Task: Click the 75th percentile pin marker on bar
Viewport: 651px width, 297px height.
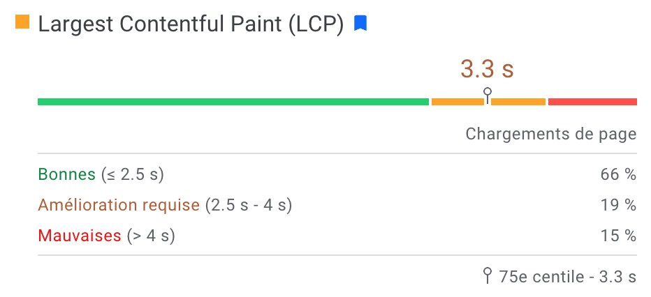Action: pyautogui.click(x=488, y=96)
